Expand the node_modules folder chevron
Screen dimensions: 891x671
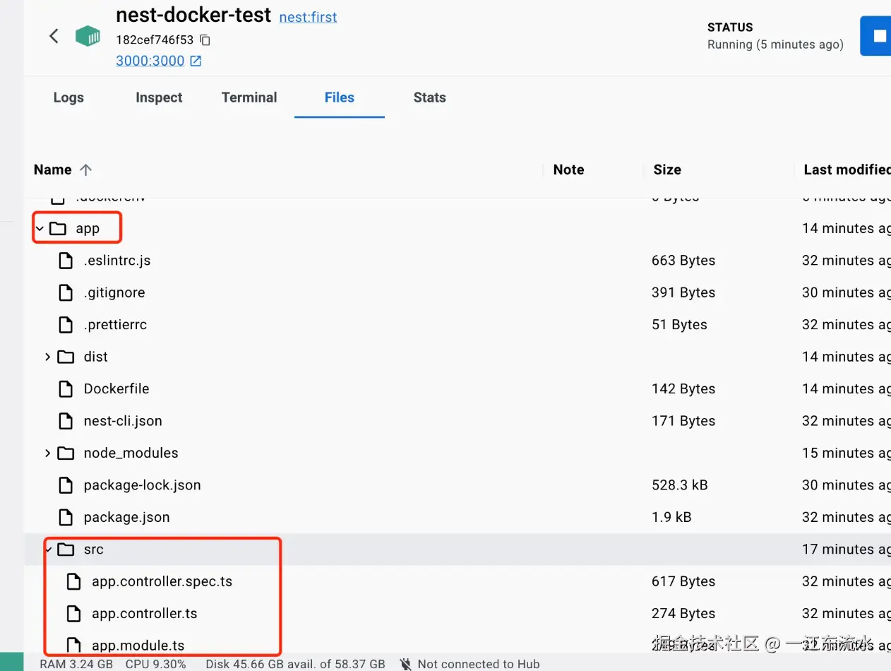click(47, 453)
